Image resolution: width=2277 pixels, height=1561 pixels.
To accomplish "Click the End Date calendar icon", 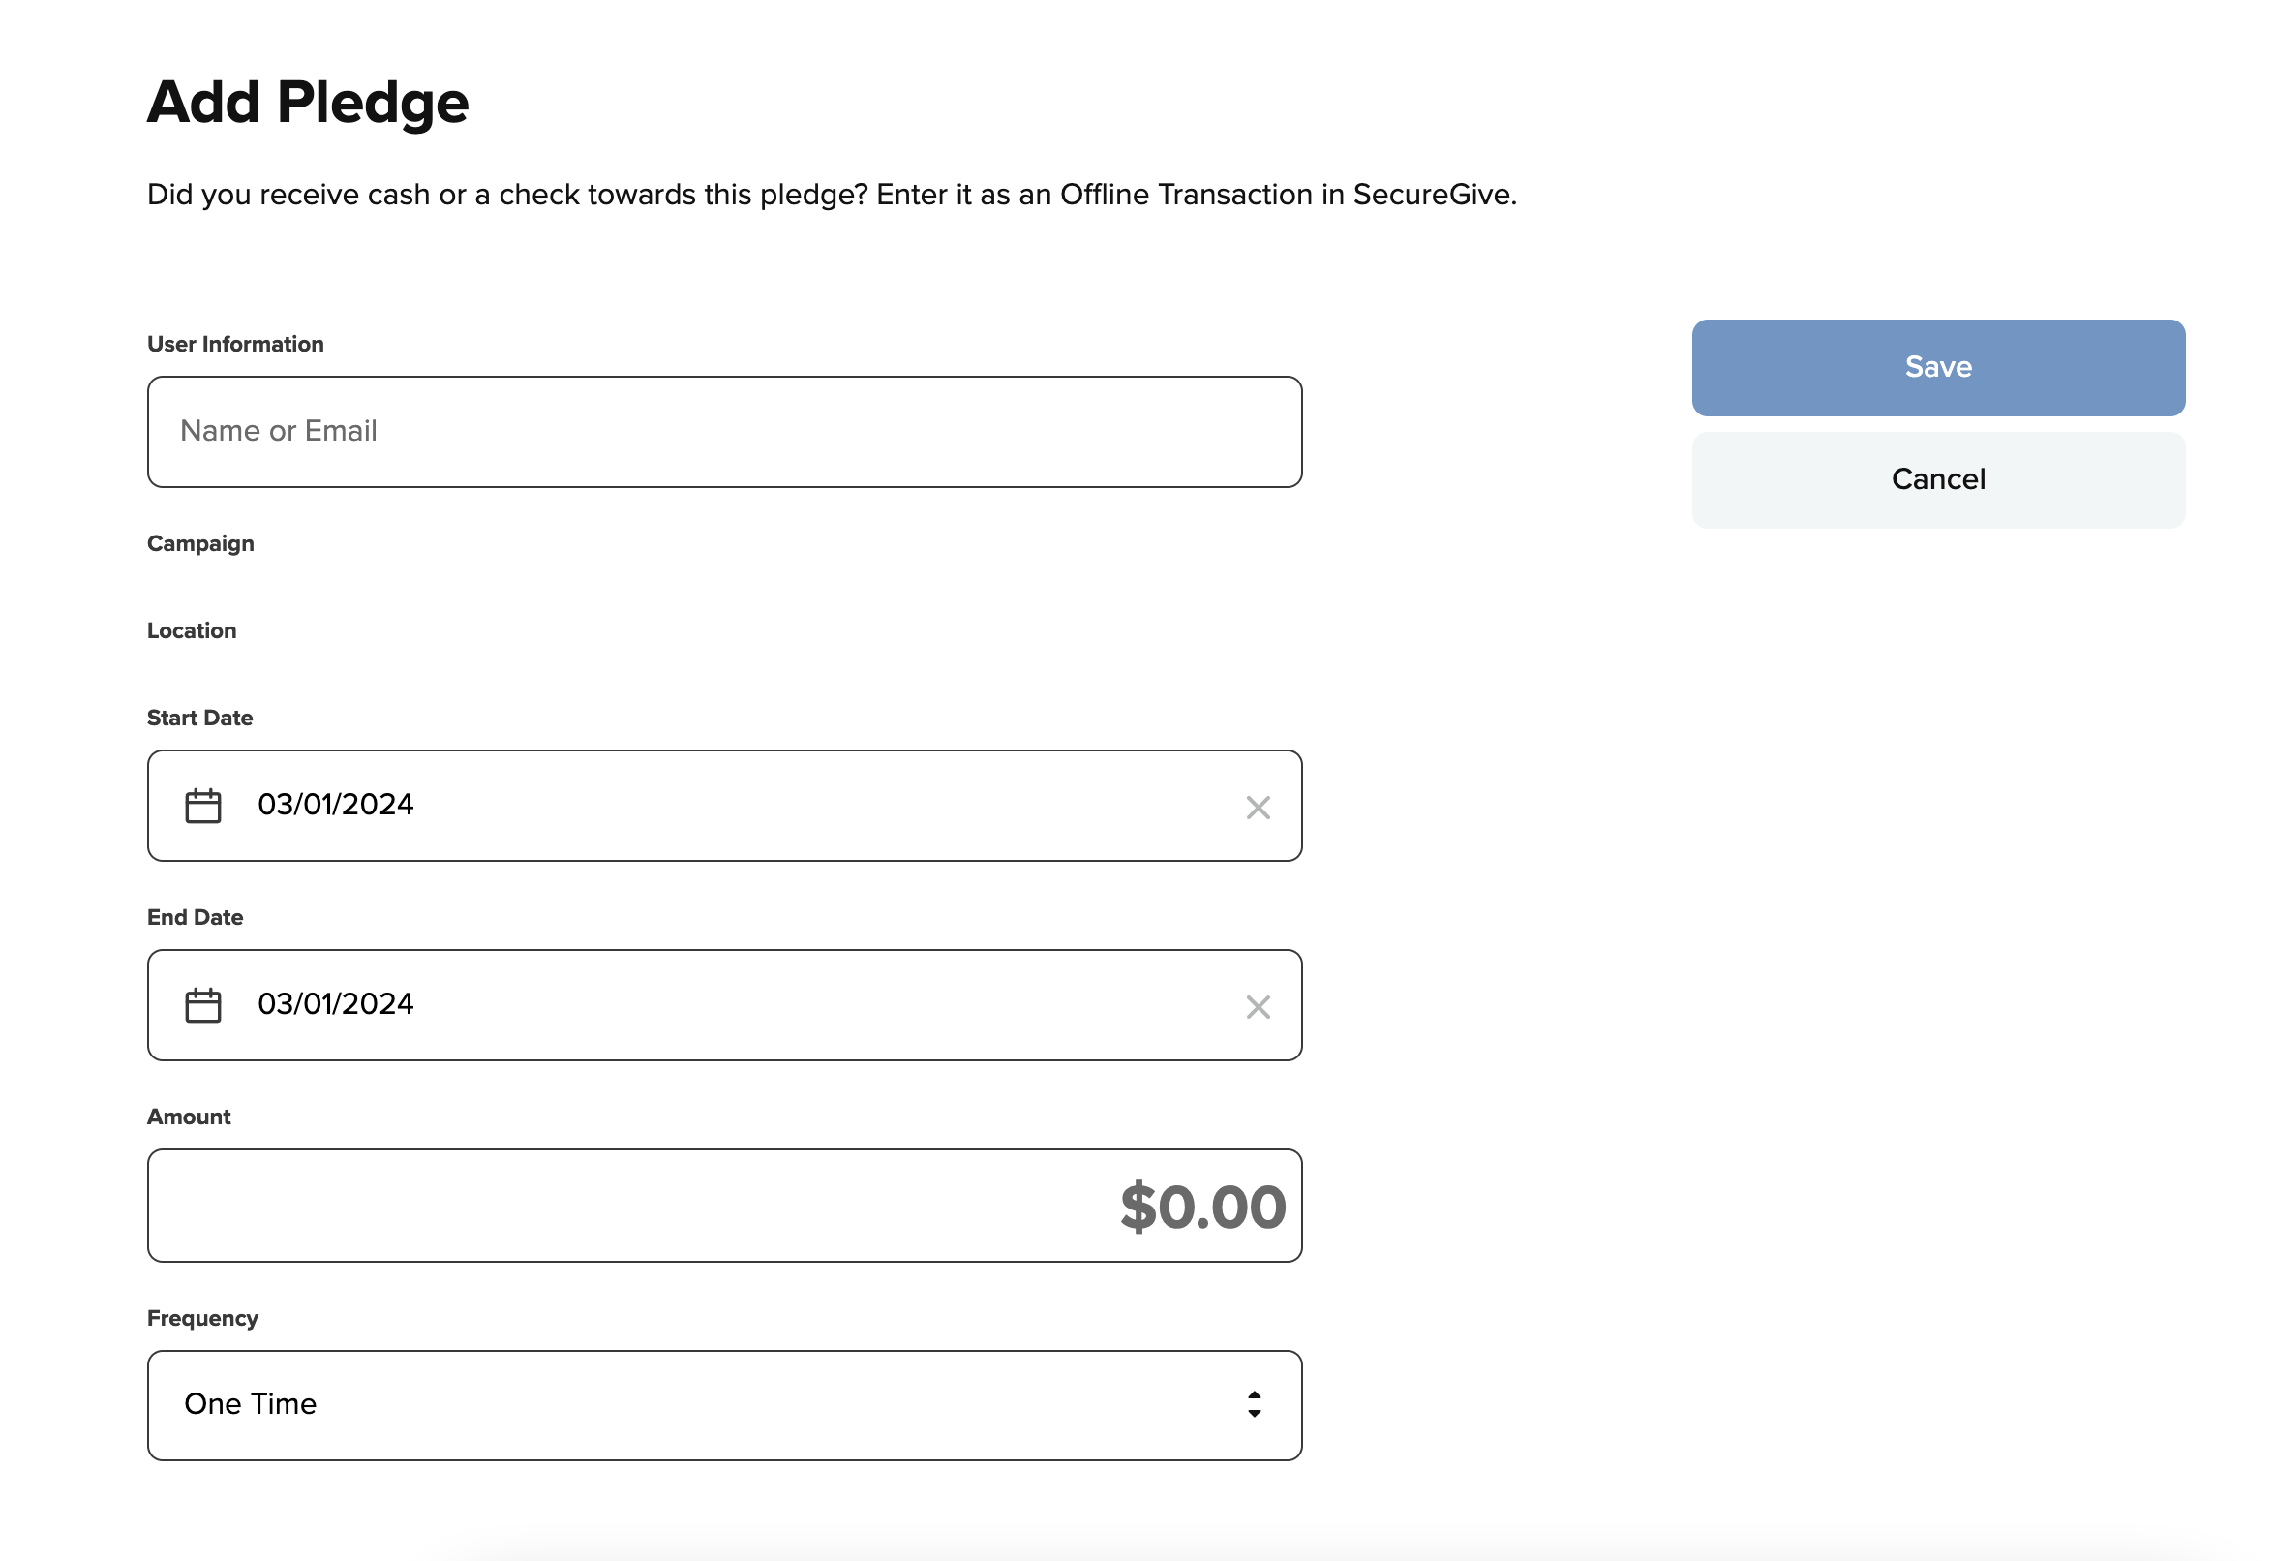I will 202,1005.
